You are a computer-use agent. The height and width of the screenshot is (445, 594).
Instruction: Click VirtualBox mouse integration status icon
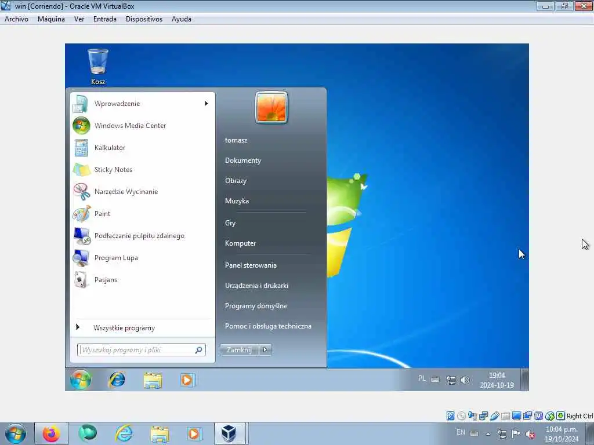[x=550, y=416]
